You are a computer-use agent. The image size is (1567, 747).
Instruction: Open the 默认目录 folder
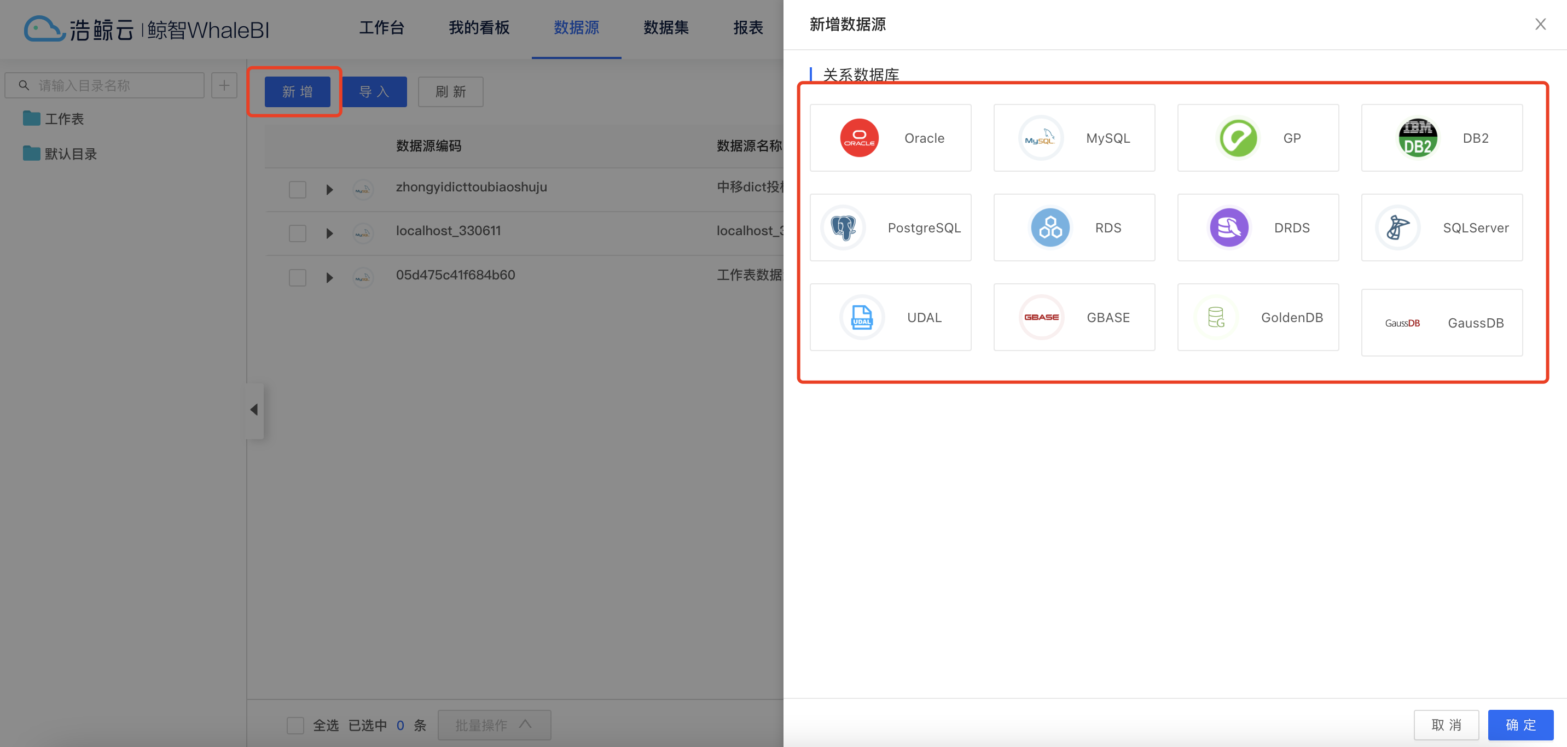tap(60, 154)
